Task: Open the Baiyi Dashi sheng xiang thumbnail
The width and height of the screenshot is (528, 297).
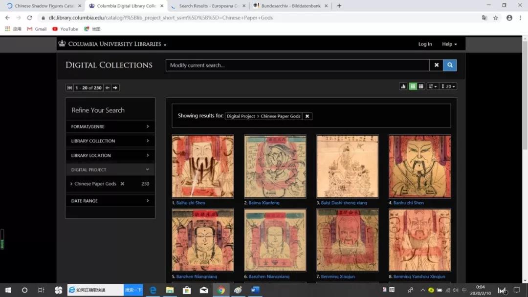Action: 347,166
